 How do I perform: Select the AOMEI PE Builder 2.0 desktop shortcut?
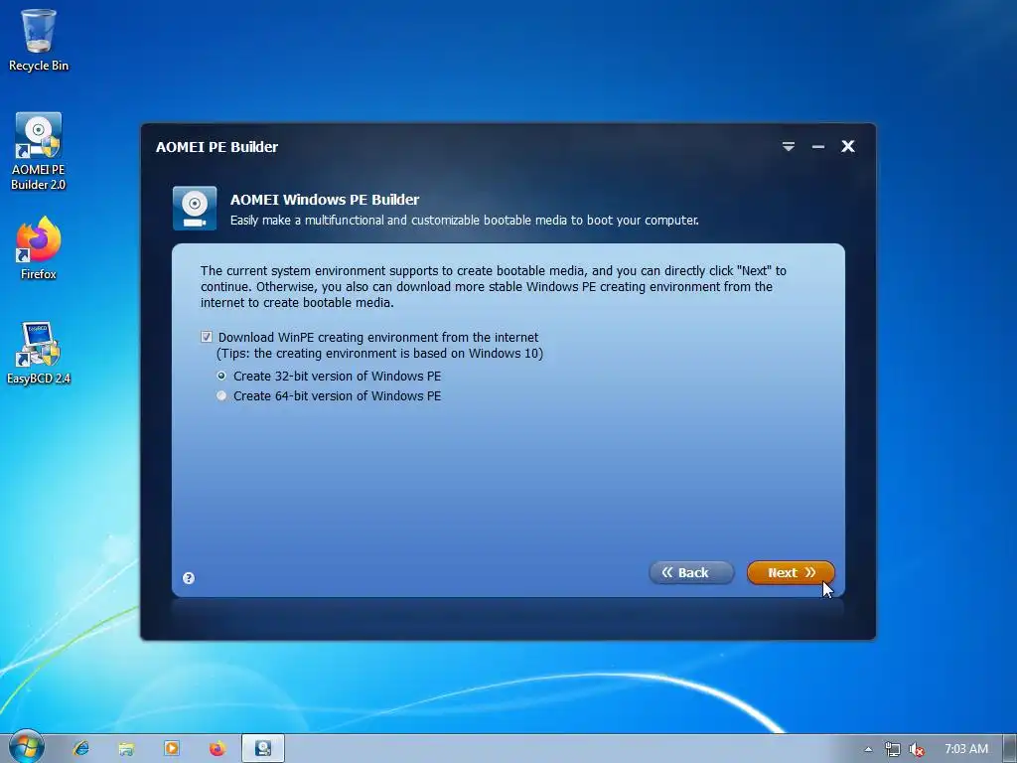pos(39,152)
